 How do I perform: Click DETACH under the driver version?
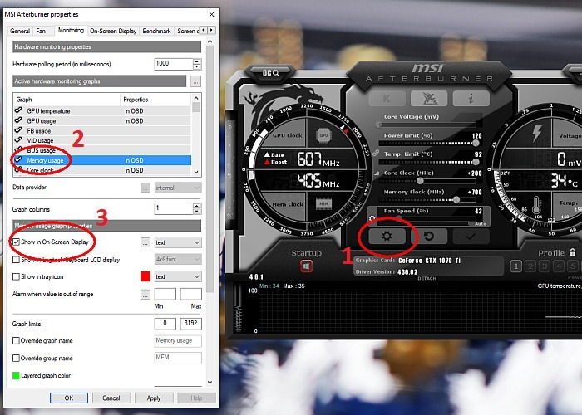[x=427, y=278]
